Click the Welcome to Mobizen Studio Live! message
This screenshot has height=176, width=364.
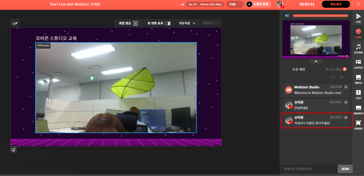point(318,93)
